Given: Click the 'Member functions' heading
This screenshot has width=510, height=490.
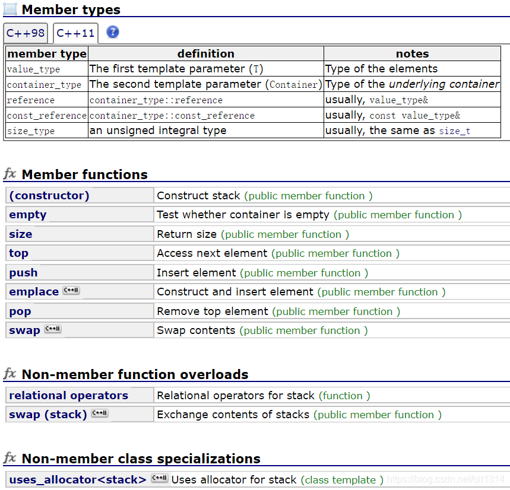Looking at the screenshot, I should pyautogui.click(x=84, y=174).
